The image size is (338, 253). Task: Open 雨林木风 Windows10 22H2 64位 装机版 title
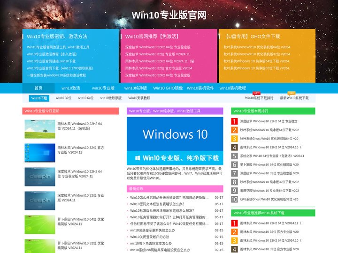click(79, 126)
